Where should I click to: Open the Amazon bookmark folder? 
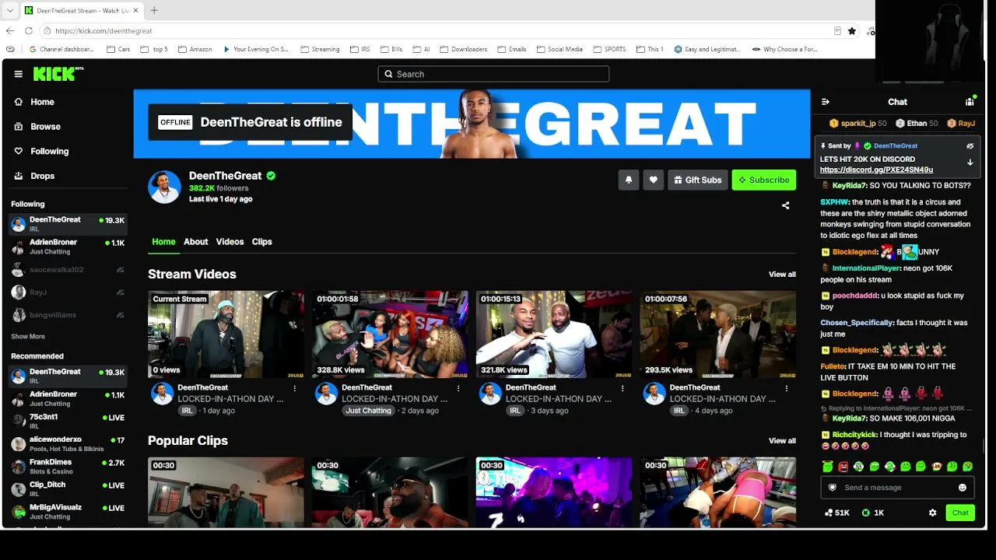pyautogui.click(x=195, y=49)
